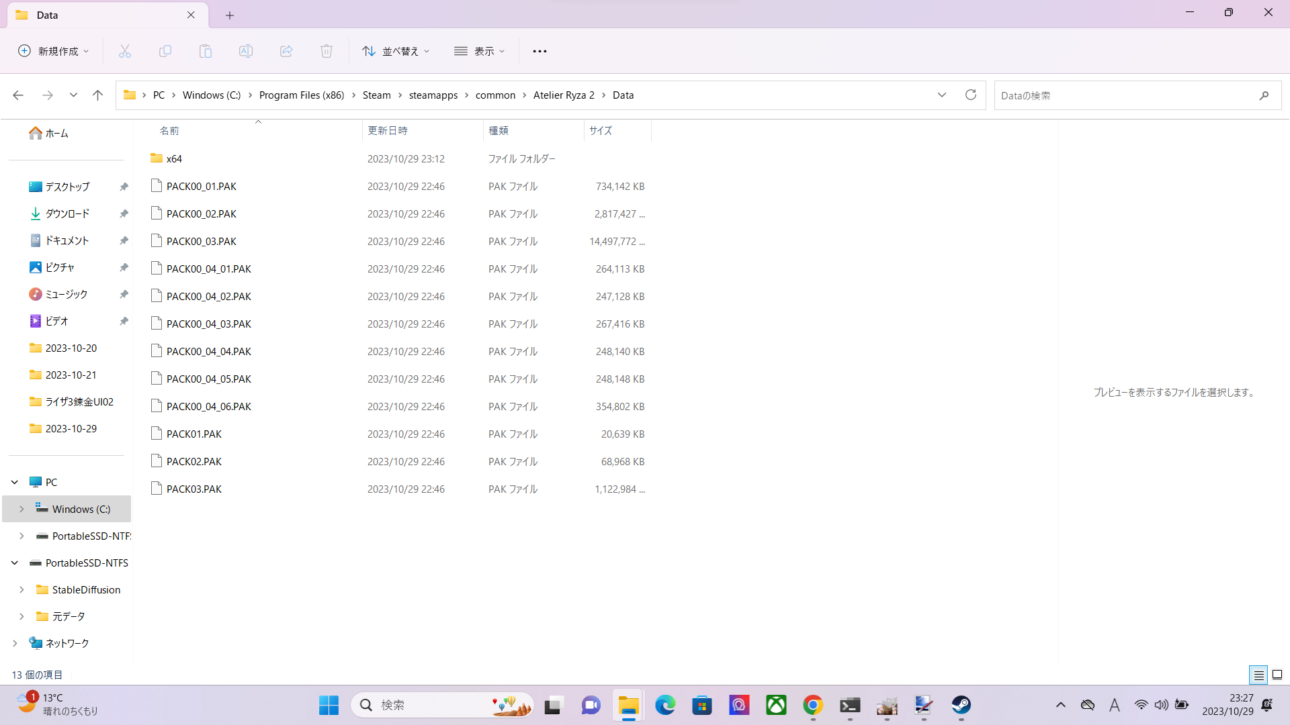Image resolution: width=1290 pixels, height=725 pixels.
Task: Click the Cut scissors icon
Action: coord(125,51)
